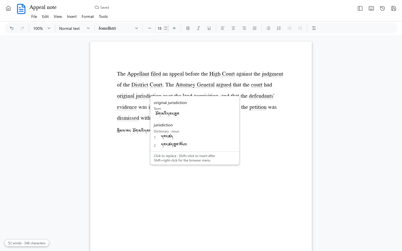The height and width of the screenshot is (251, 402).
Task: Decrease font size with minus button
Action: pyautogui.click(x=150, y=28)
